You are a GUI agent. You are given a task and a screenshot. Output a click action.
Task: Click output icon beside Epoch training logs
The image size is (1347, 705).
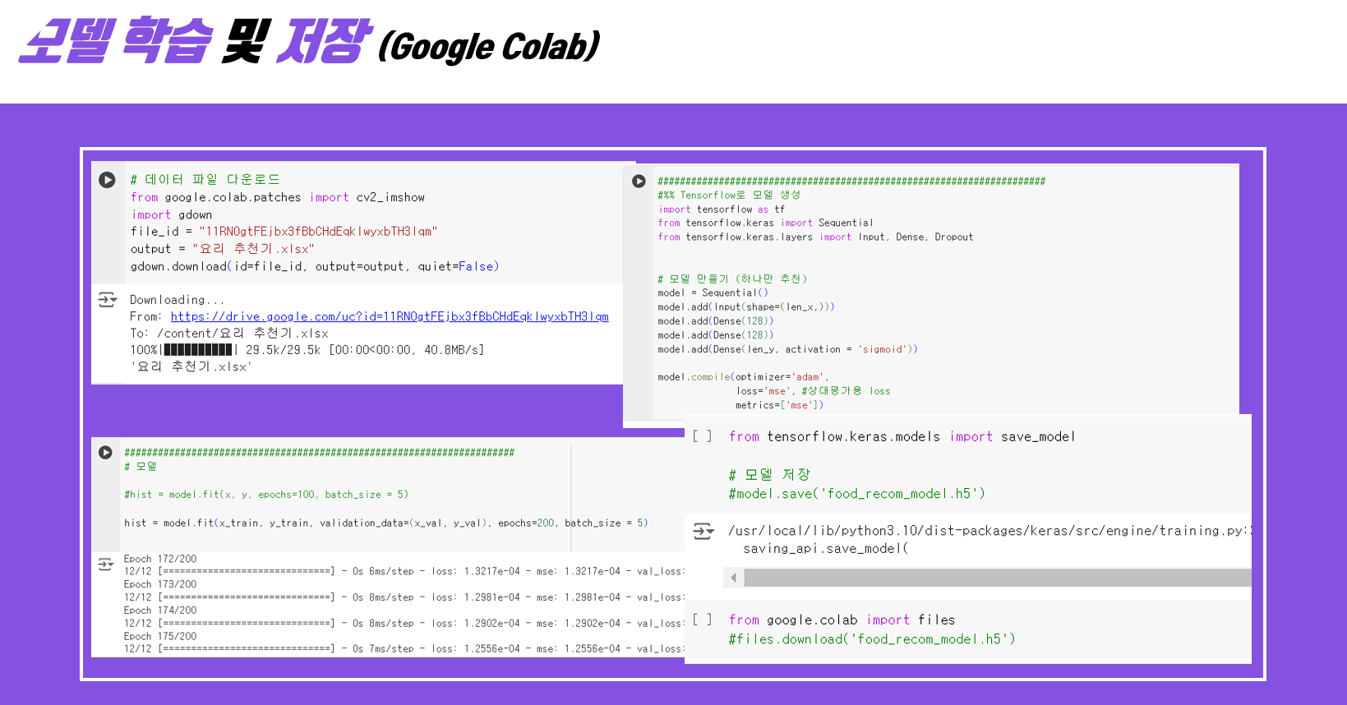pyautogui.click(x=105, y=564)
